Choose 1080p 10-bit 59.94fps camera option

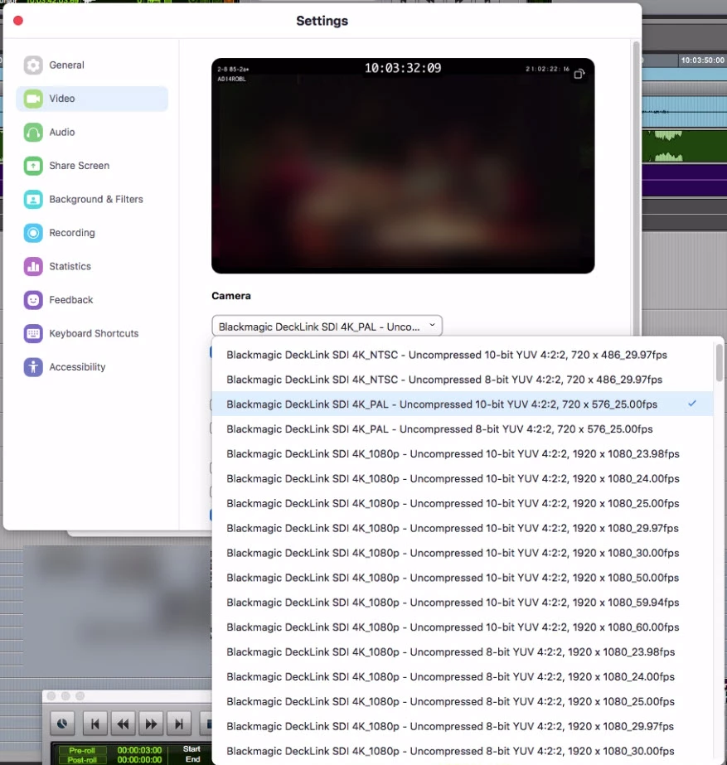click(x=463, y=603)
